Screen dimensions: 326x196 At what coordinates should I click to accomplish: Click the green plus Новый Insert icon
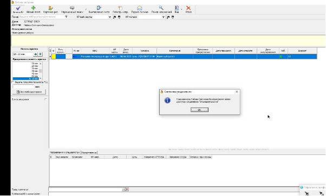33,8
